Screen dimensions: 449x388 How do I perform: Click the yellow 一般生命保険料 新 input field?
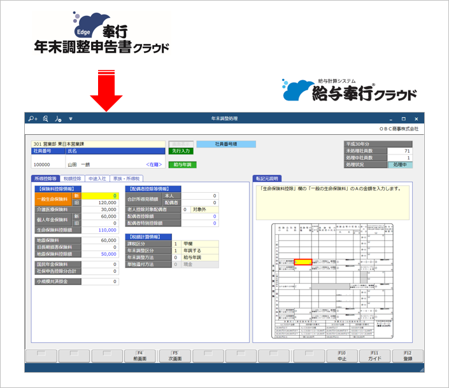100,196
